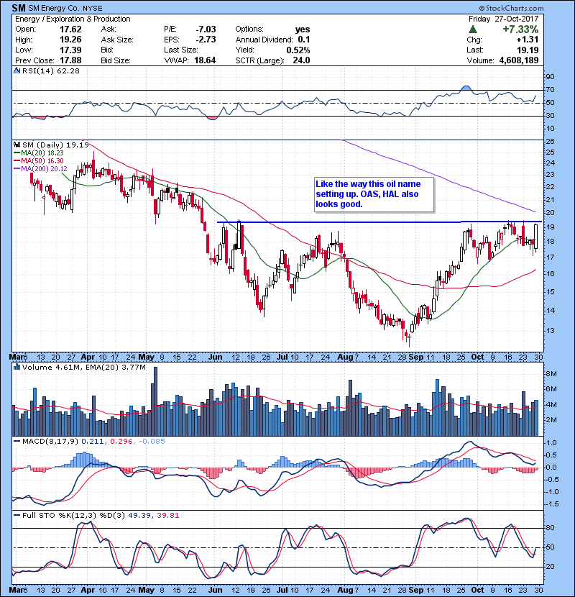Click the MACD signal value 0.296
The width and height of the screenshot is (575, 597).
(121, 442)
